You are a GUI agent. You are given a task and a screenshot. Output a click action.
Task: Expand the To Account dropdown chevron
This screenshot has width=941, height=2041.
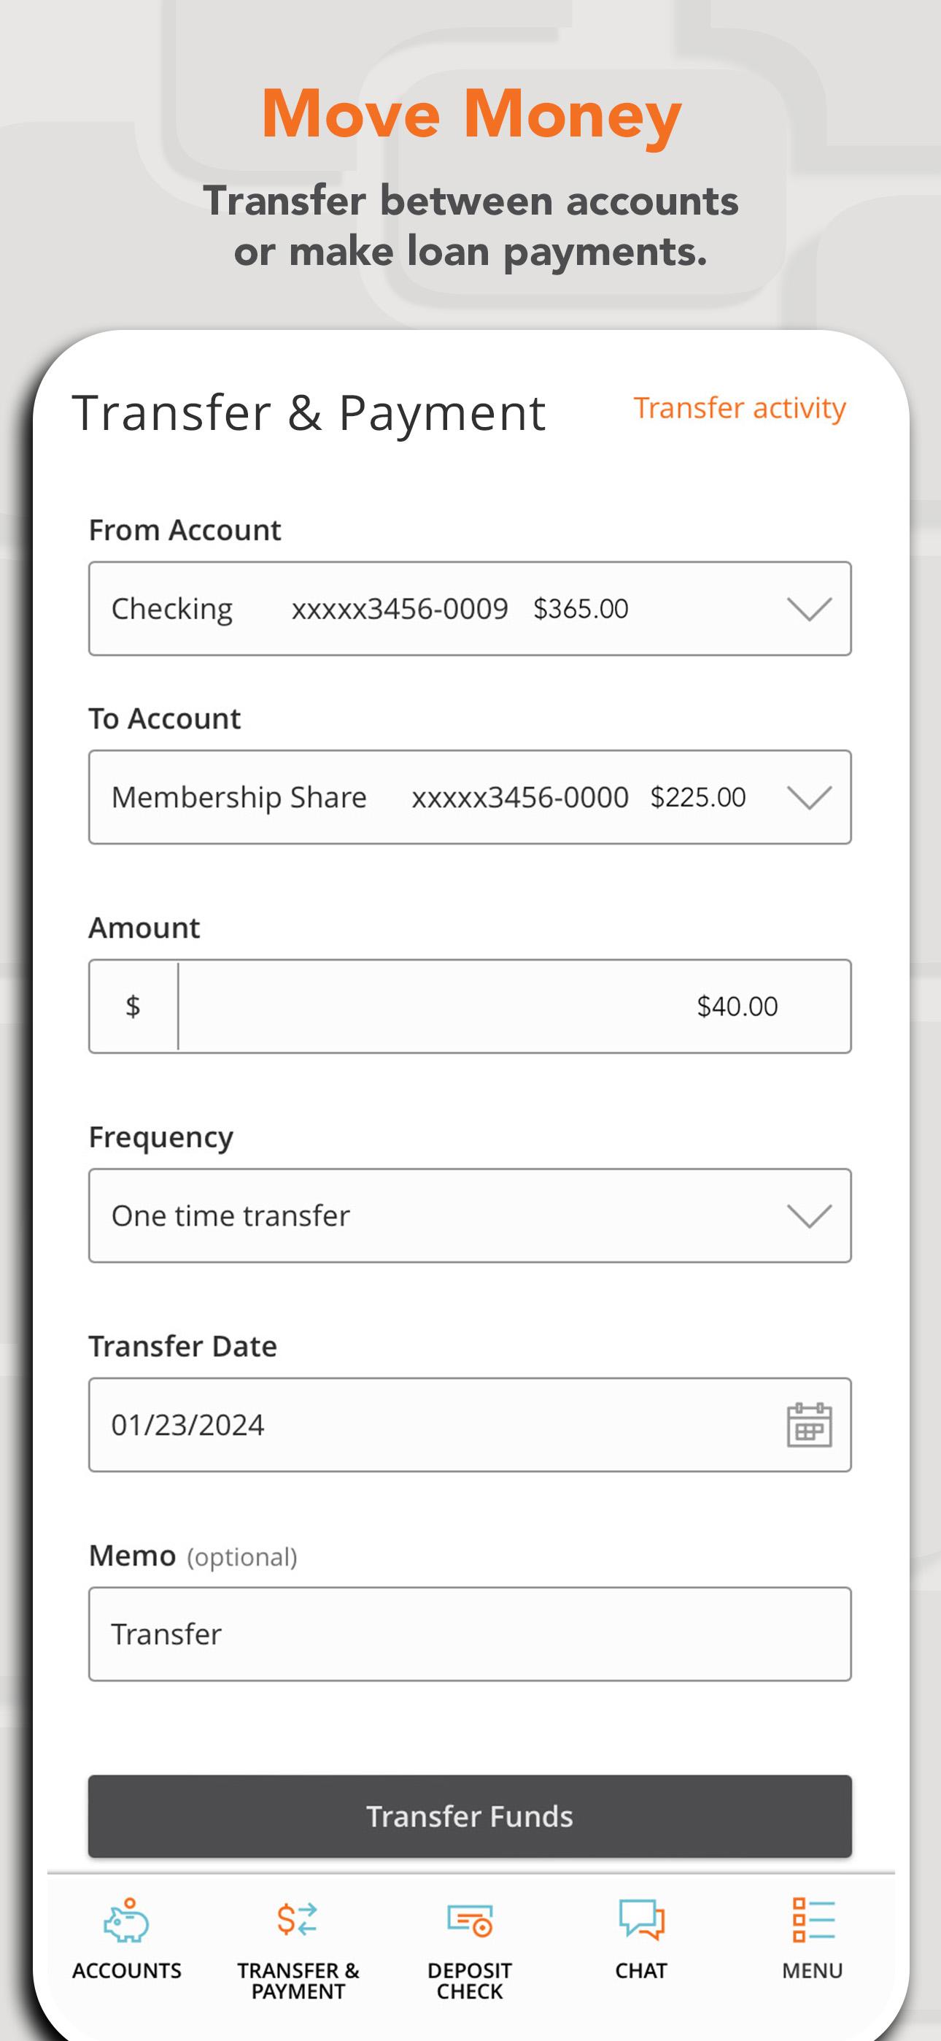[810, 797]
